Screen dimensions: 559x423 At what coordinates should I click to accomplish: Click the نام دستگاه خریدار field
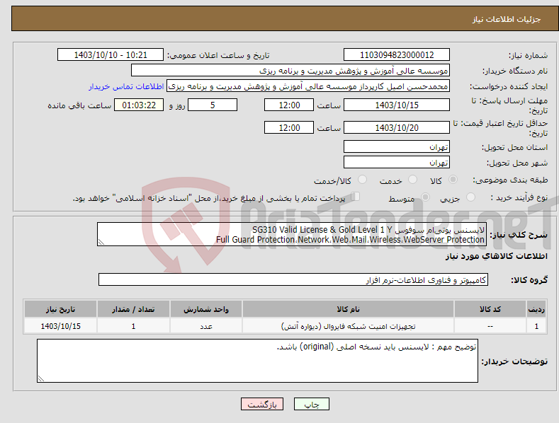(290, 71)
